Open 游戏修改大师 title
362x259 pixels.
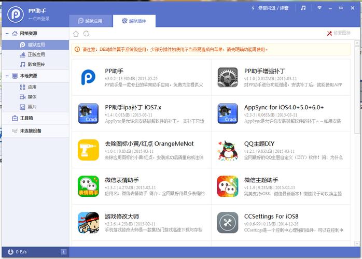click(122, 217)
